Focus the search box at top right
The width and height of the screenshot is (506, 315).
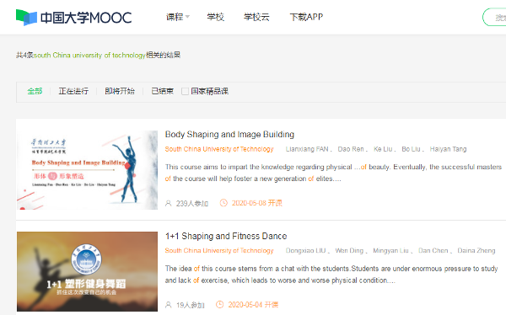[494, 17]
